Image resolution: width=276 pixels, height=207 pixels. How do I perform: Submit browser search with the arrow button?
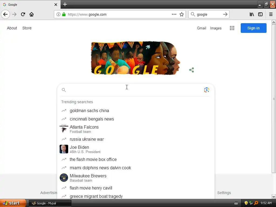coord(225,14)
